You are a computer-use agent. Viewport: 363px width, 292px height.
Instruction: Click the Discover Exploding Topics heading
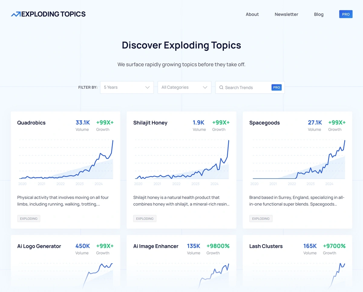181,45
